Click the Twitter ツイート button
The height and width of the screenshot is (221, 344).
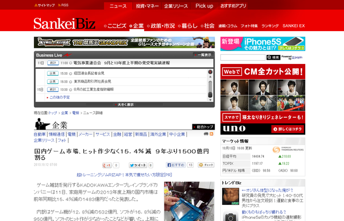[x=138, y=165]
